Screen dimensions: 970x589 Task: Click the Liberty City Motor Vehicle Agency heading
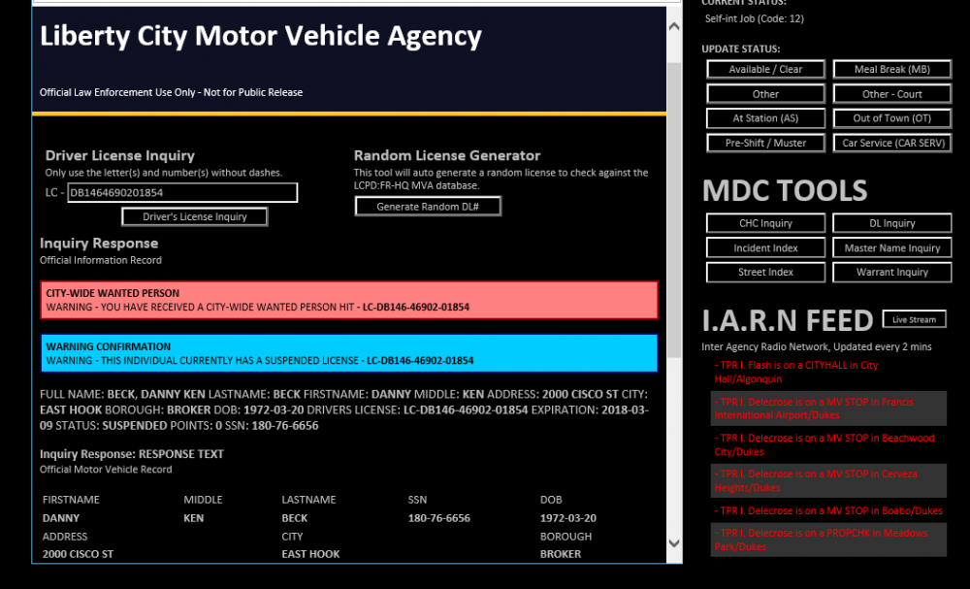[x=260, y=36]
